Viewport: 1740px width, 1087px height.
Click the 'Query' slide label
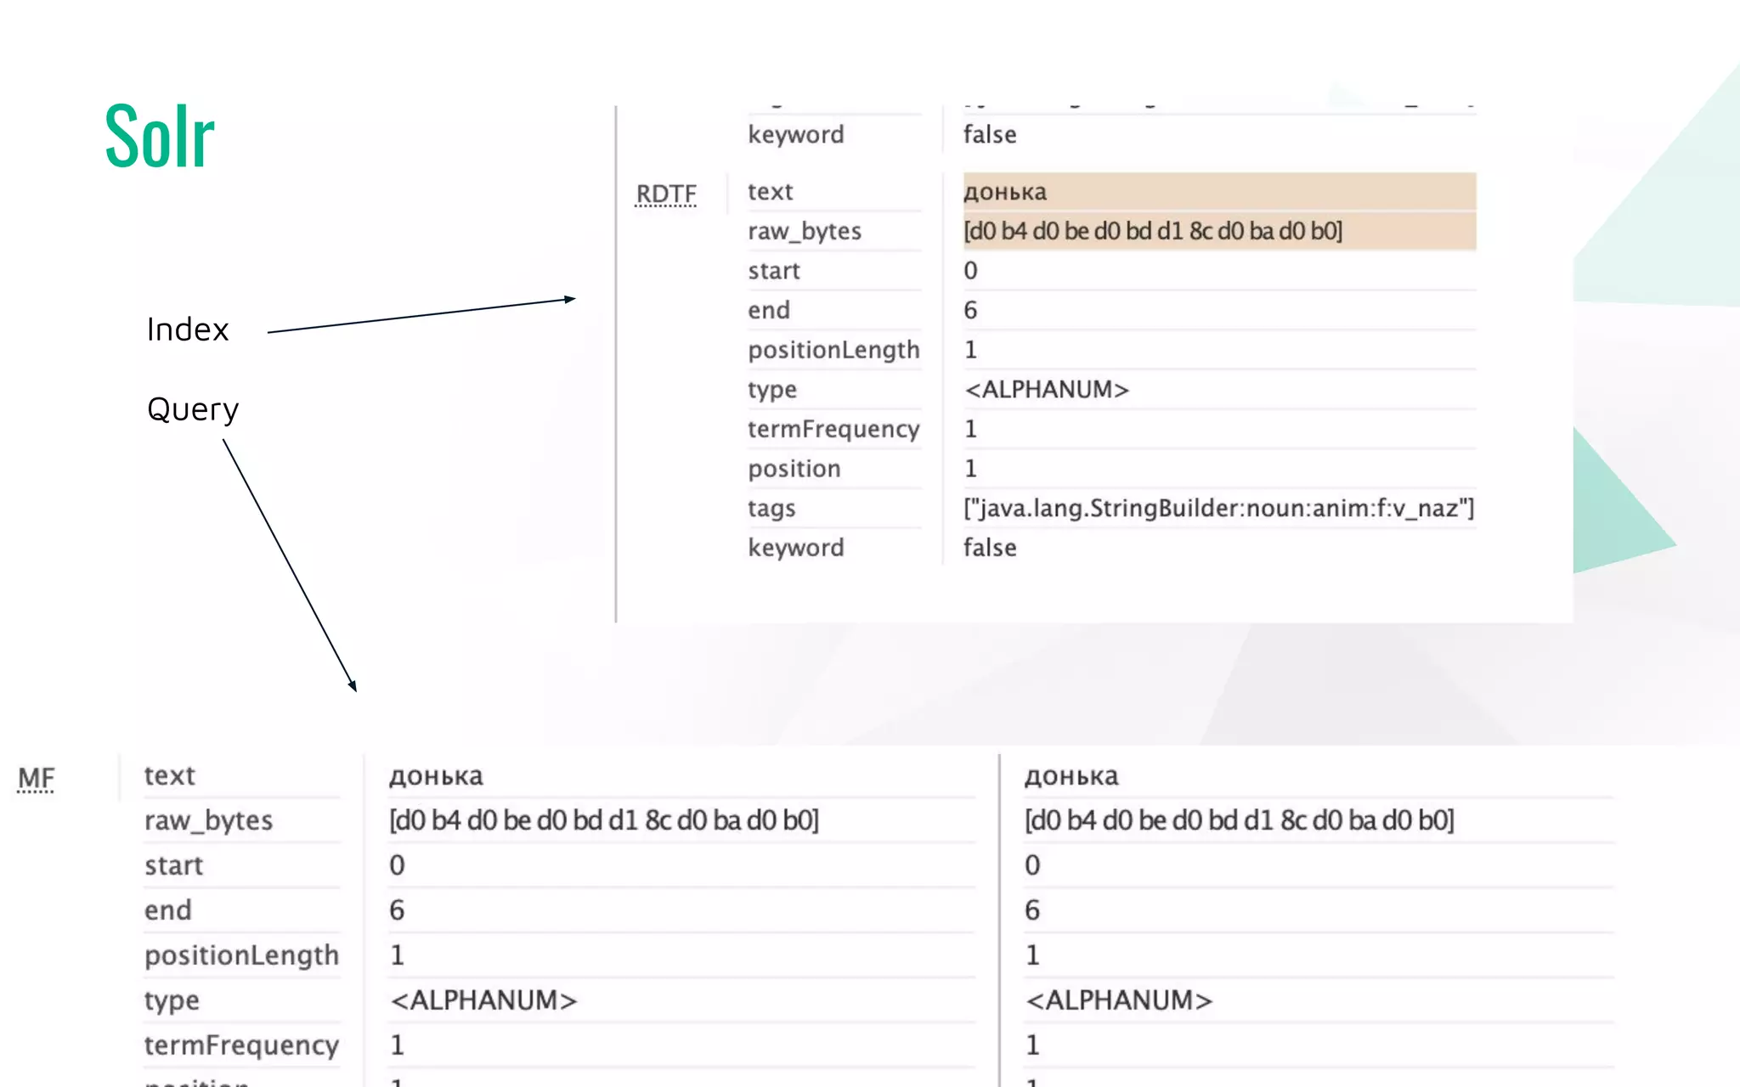point(193,410)
